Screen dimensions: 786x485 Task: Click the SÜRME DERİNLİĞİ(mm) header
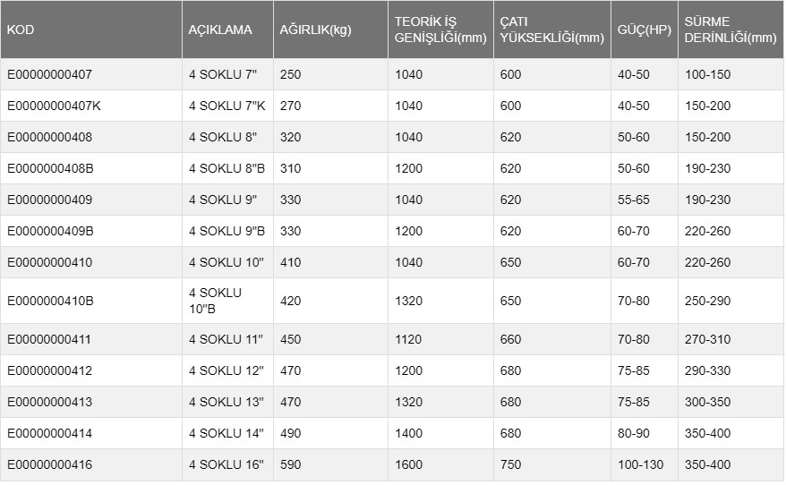[x=730, y=30]
